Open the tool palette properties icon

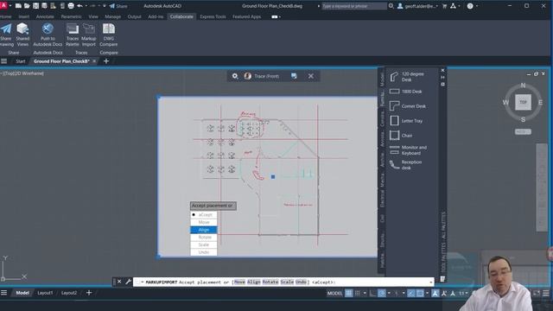(443, 85)
